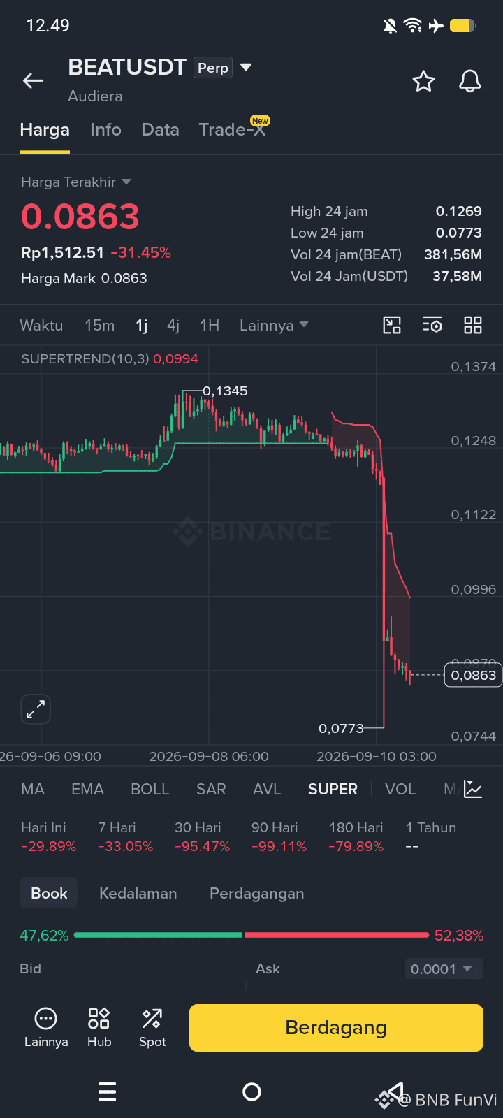Open price alert bell icon
This screenshot has height=1118, width=503.
pyautogui.click(x=469, y=81)
